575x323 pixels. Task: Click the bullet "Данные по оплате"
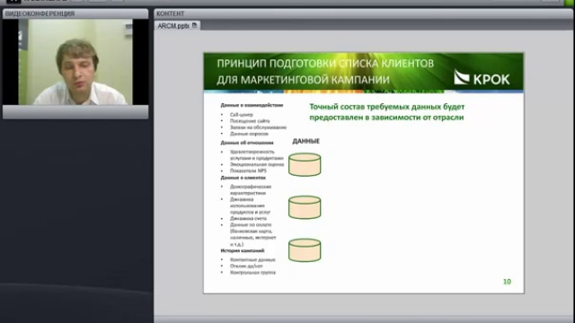pos(251,224)
